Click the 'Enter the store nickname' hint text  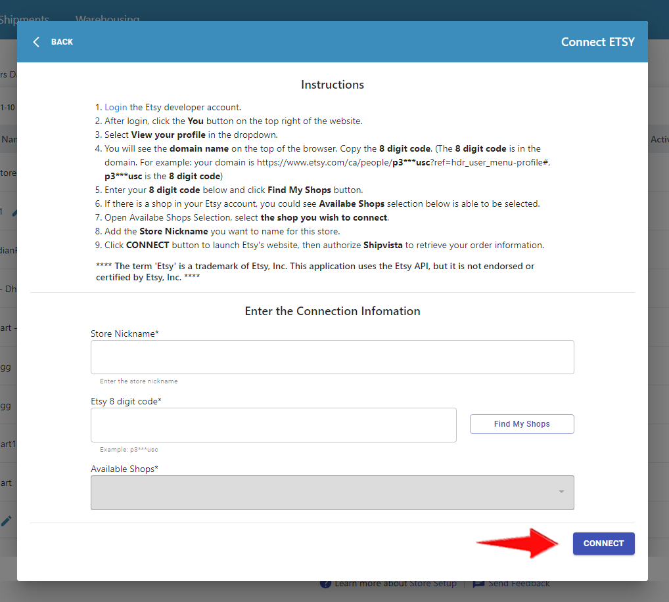139,381
